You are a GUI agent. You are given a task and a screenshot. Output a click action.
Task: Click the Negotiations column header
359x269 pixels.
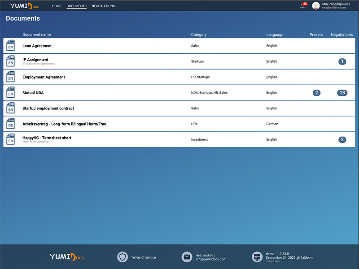tap(341, 35)
